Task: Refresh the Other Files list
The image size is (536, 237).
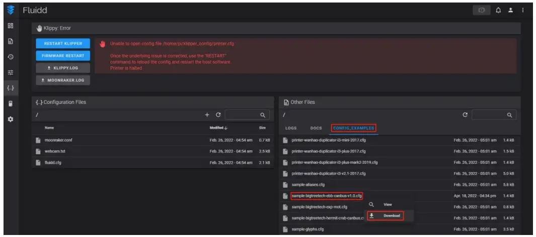Action: (465, 115)
